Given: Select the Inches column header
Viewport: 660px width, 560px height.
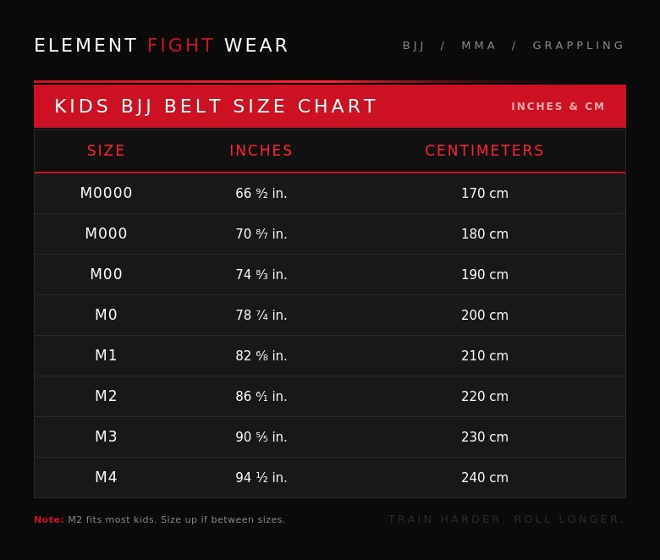Looking at the screenshot, I should [261, 151].
